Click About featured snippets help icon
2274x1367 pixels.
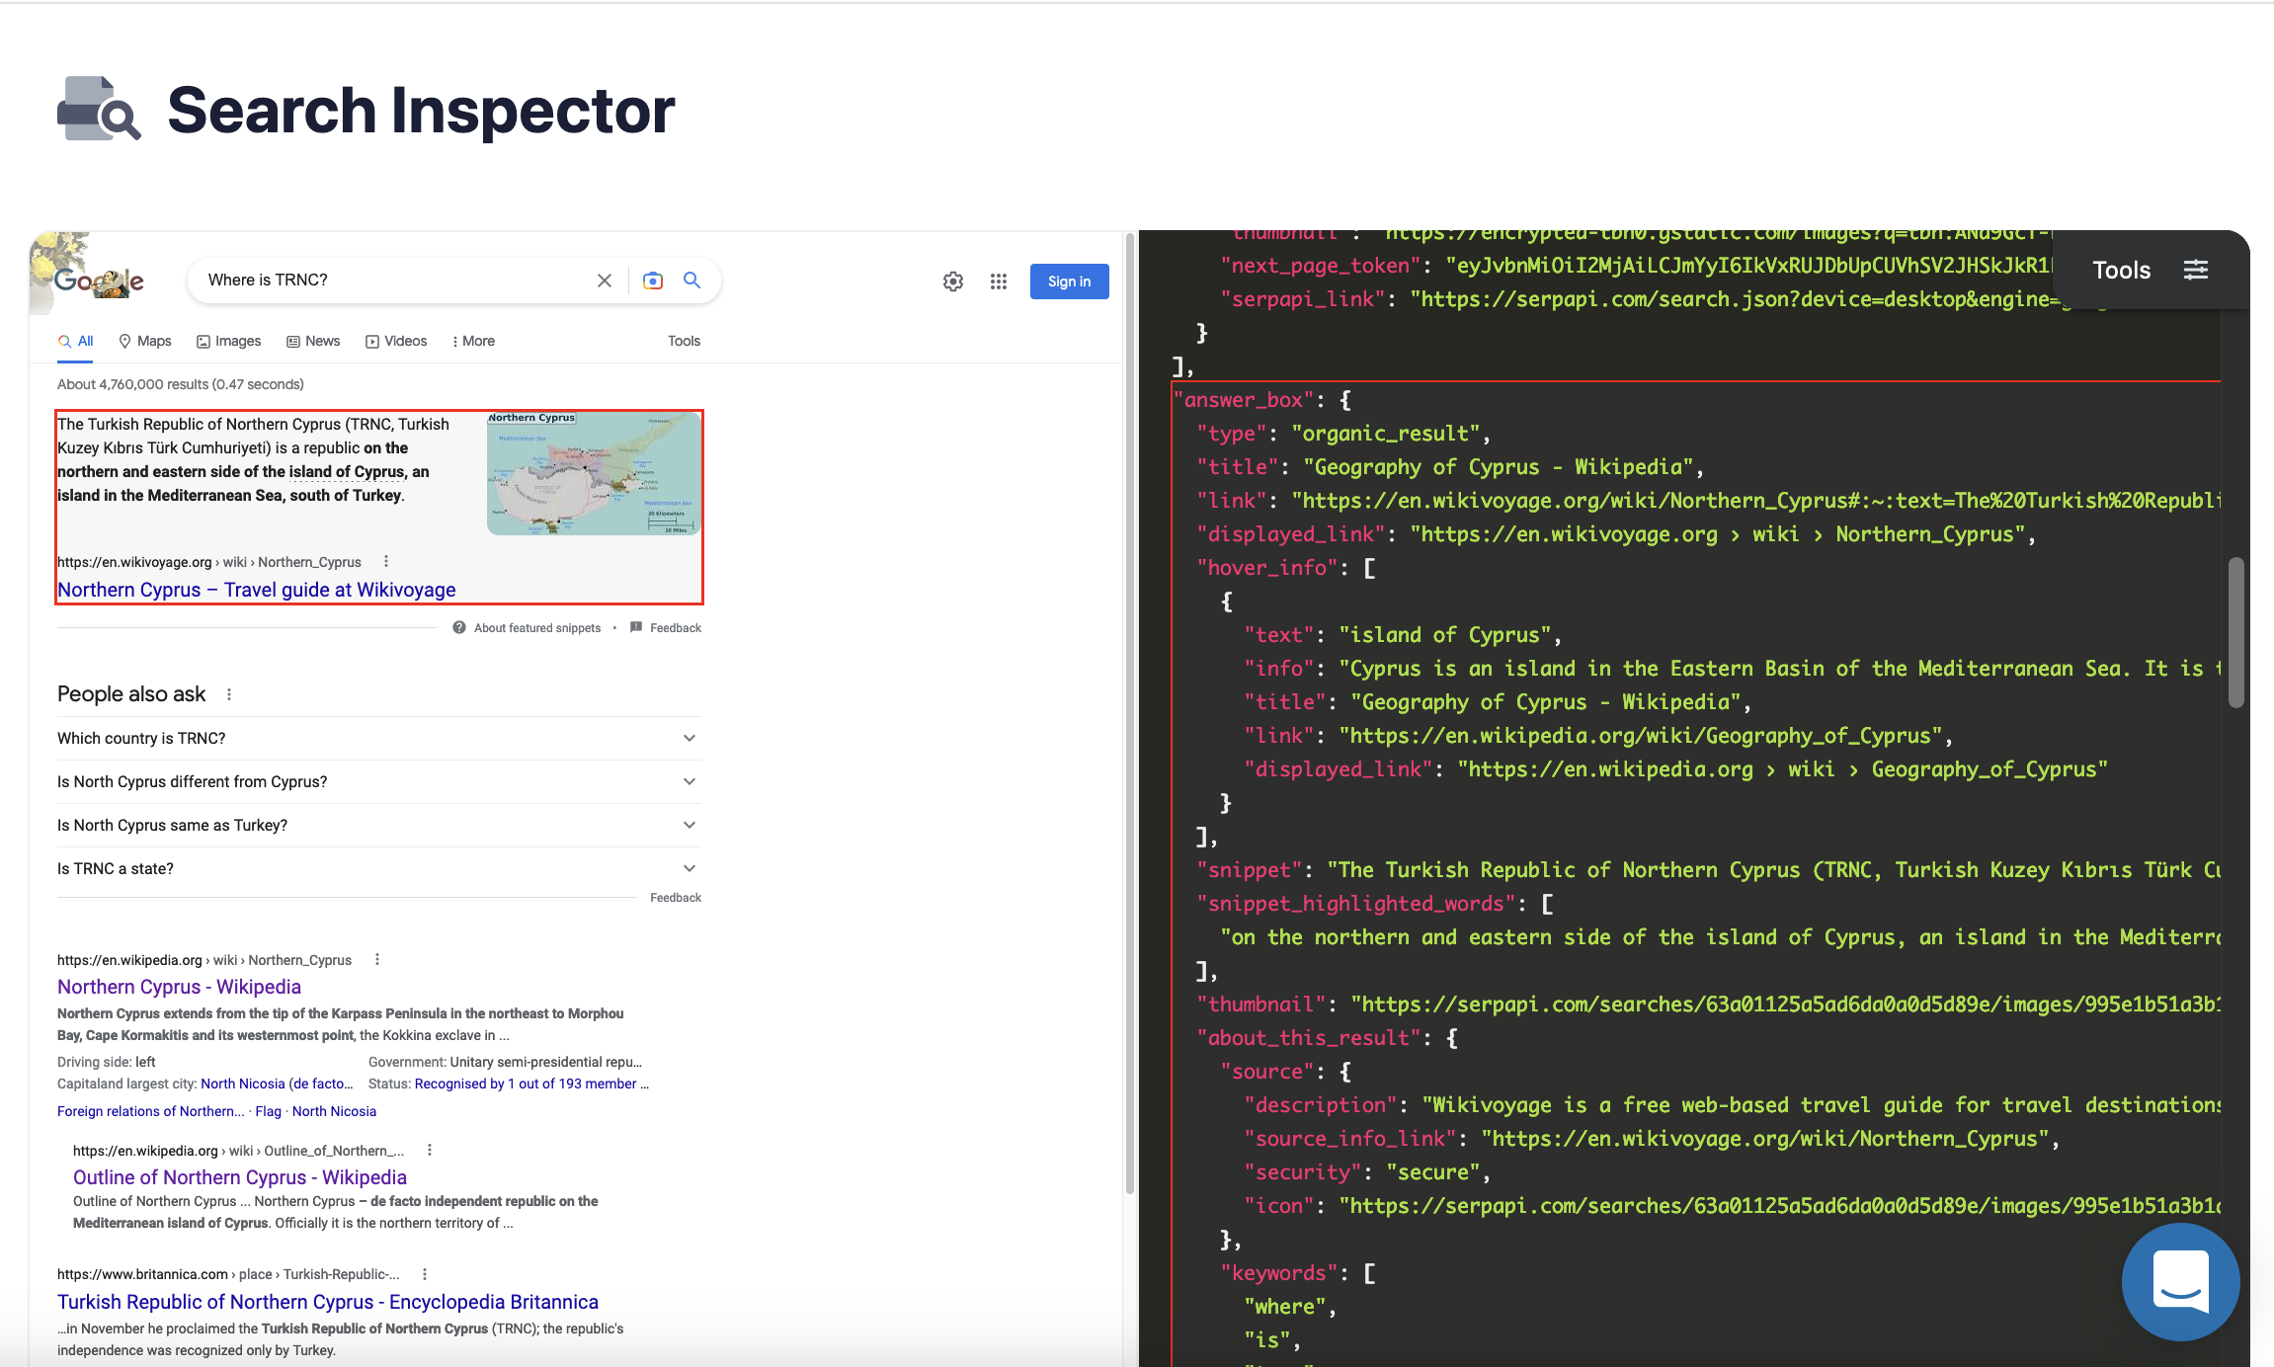(x=459, y=627)
